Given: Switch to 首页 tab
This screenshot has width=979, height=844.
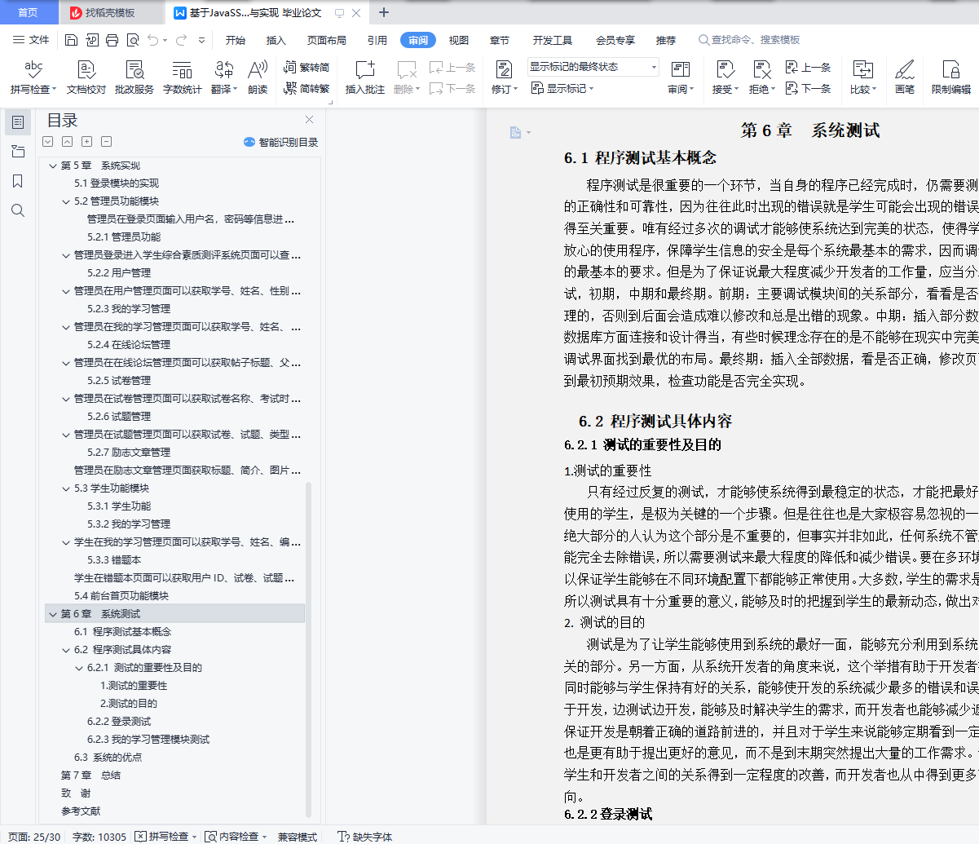Looking at the screenshot, I should pyautogui.click(x=29, y=12).
